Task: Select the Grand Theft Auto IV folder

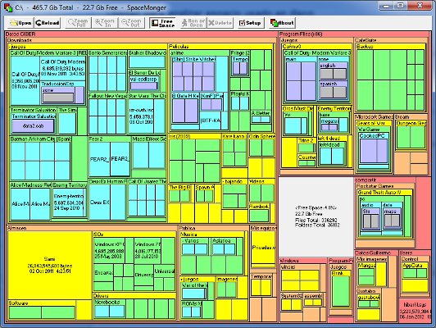Action: click(x=385, y=214)
